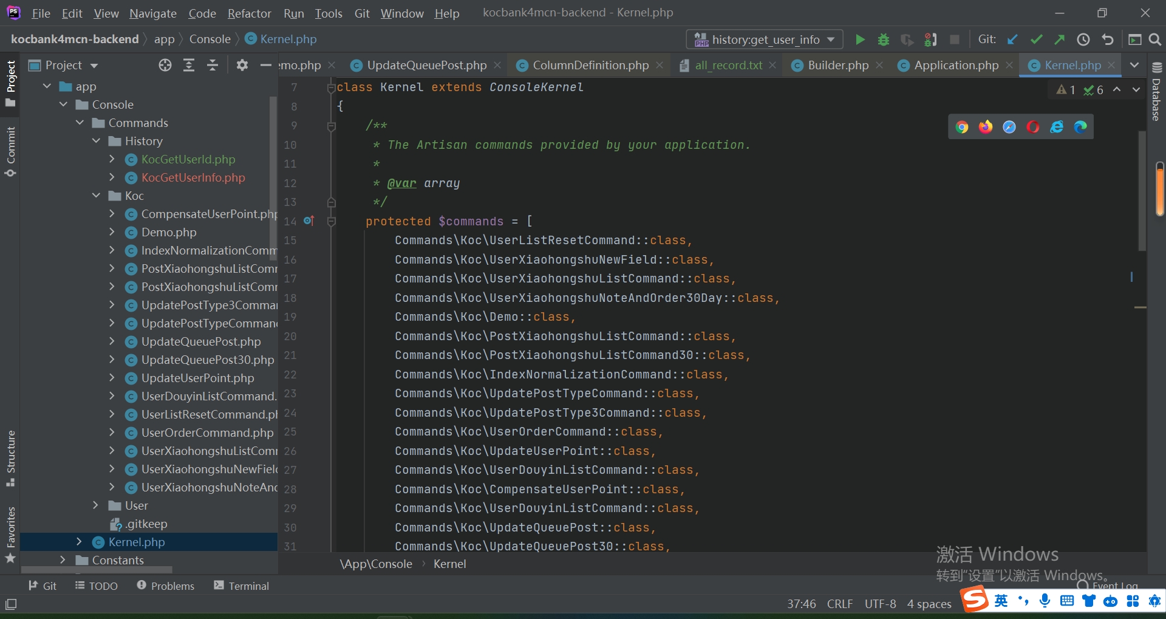Stop the running process
Viewport: 1166px width, 619px height.
click(955, 39)
